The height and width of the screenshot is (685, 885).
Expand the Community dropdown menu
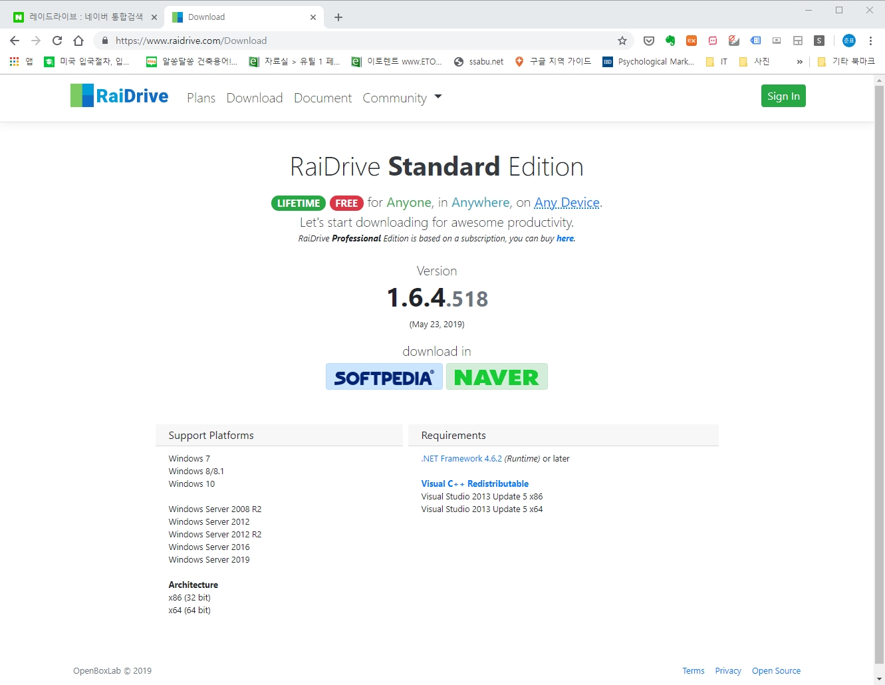click(402, 98)
